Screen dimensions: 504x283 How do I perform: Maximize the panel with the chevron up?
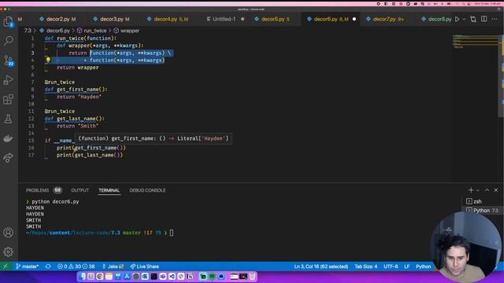click(x=487, y=190)
